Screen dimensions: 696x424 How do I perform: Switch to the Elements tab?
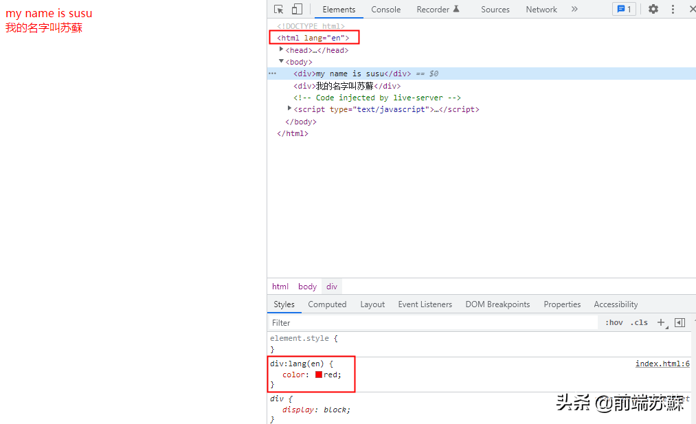pos(339,10)
